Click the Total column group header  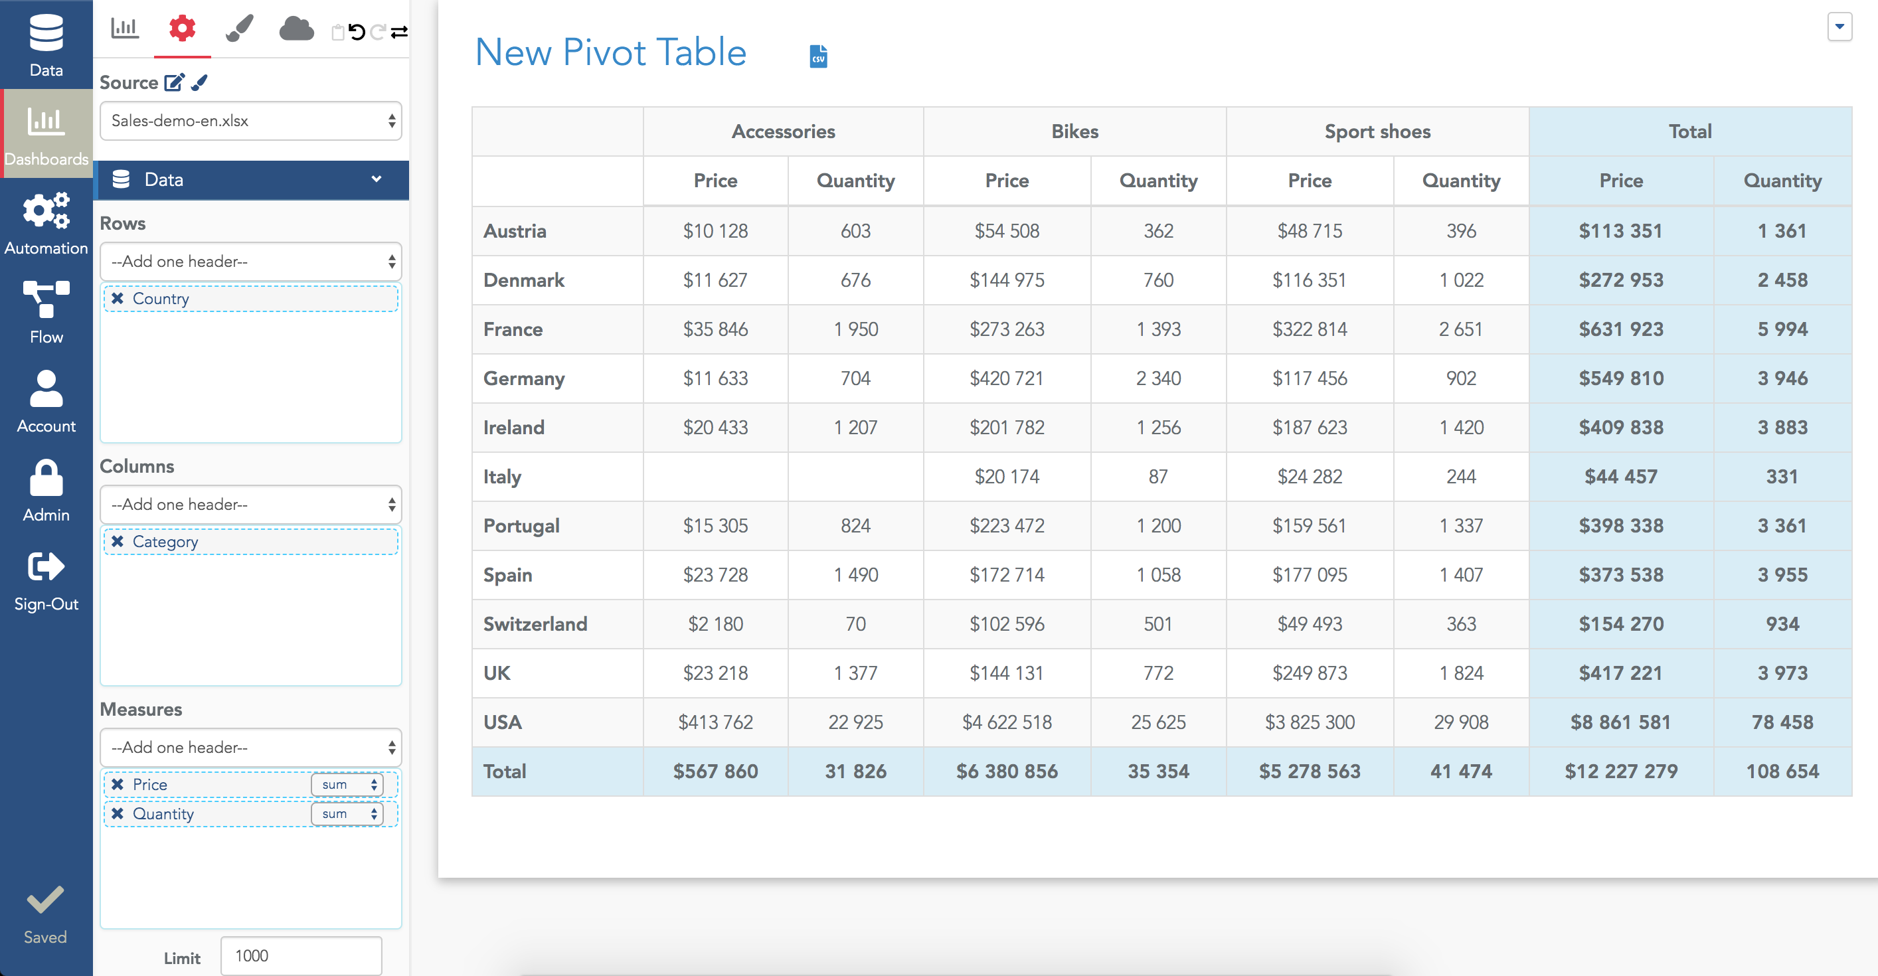click(1690, 132)
